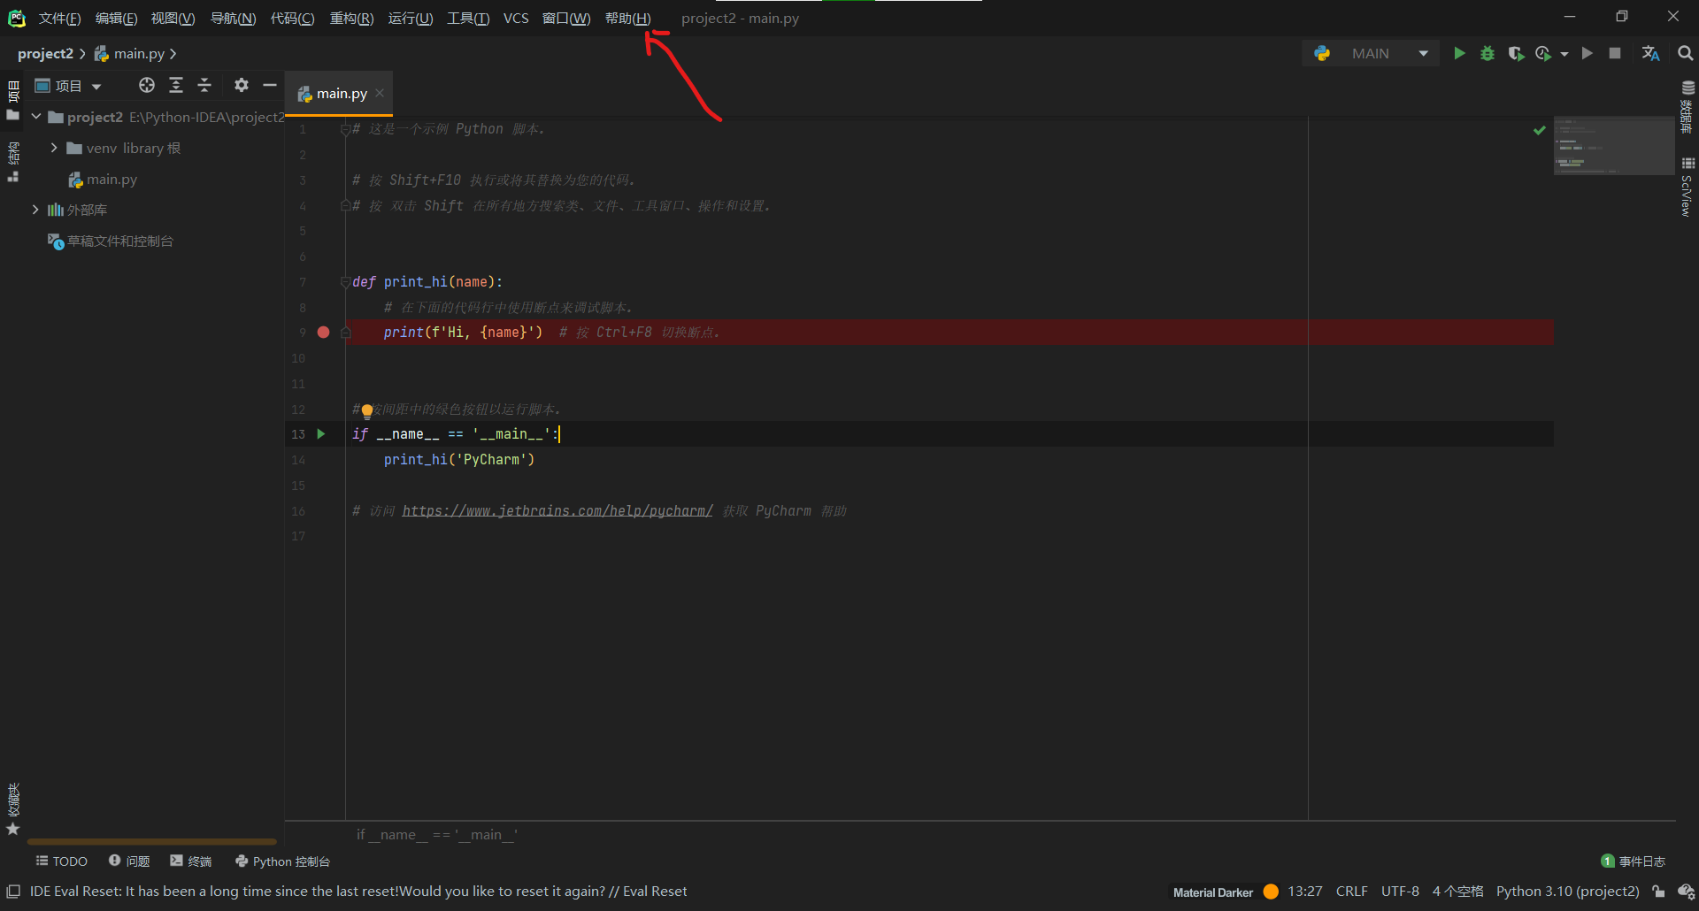Viewport: 1699px width, 911px height.
Task: Open the 项目 view selector dropdown
Action: pos(68,86)
